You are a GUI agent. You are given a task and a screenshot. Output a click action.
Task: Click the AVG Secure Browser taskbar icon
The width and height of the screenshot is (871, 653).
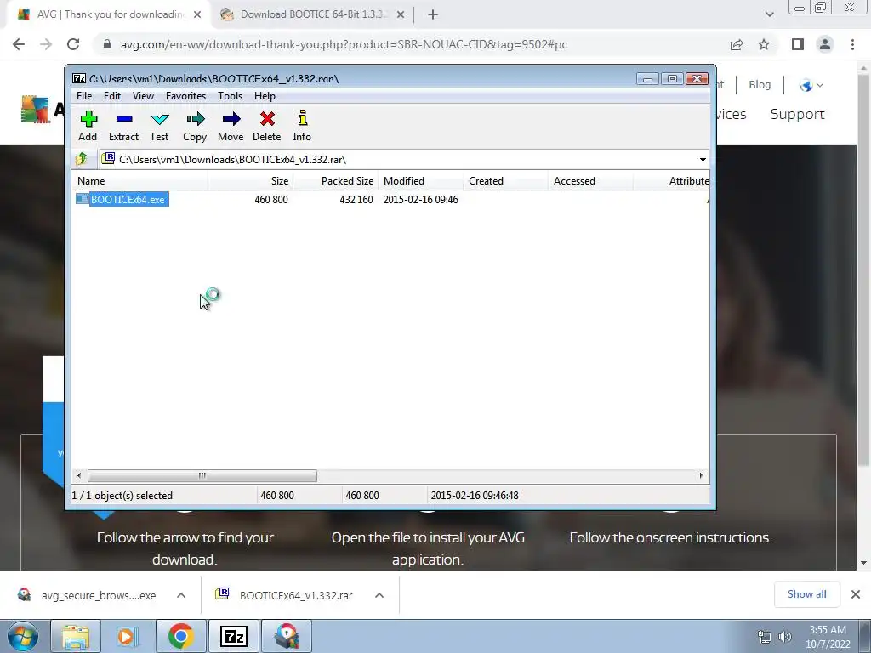tap(287, 636)
